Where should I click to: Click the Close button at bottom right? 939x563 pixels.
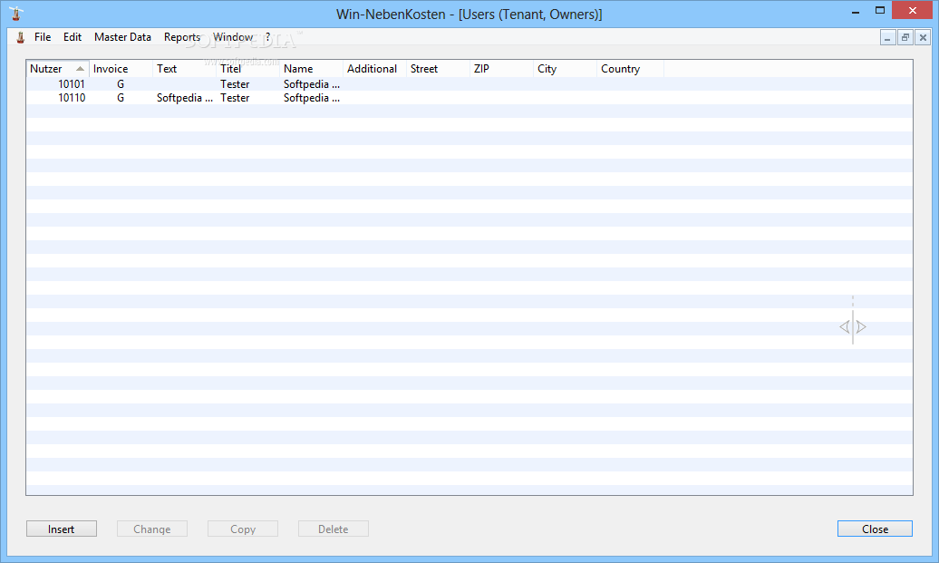875,529
